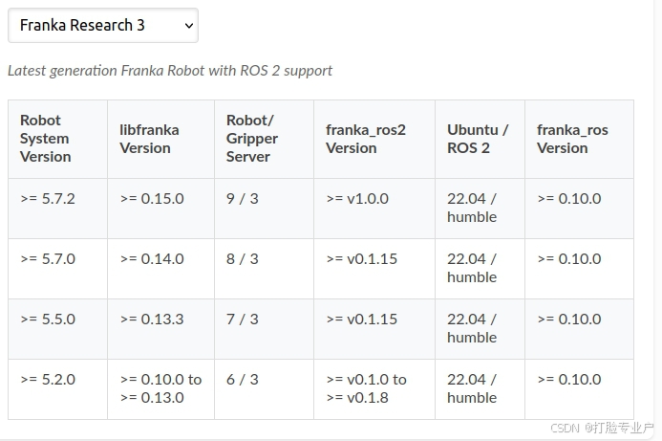Click the libfranka Version column header
The height and width of the screenshot is (441, 662).
click(x=149, y=139)
